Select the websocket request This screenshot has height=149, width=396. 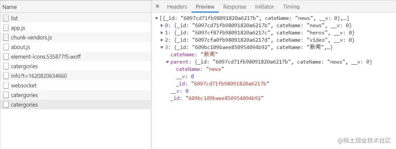coord(75,85)
